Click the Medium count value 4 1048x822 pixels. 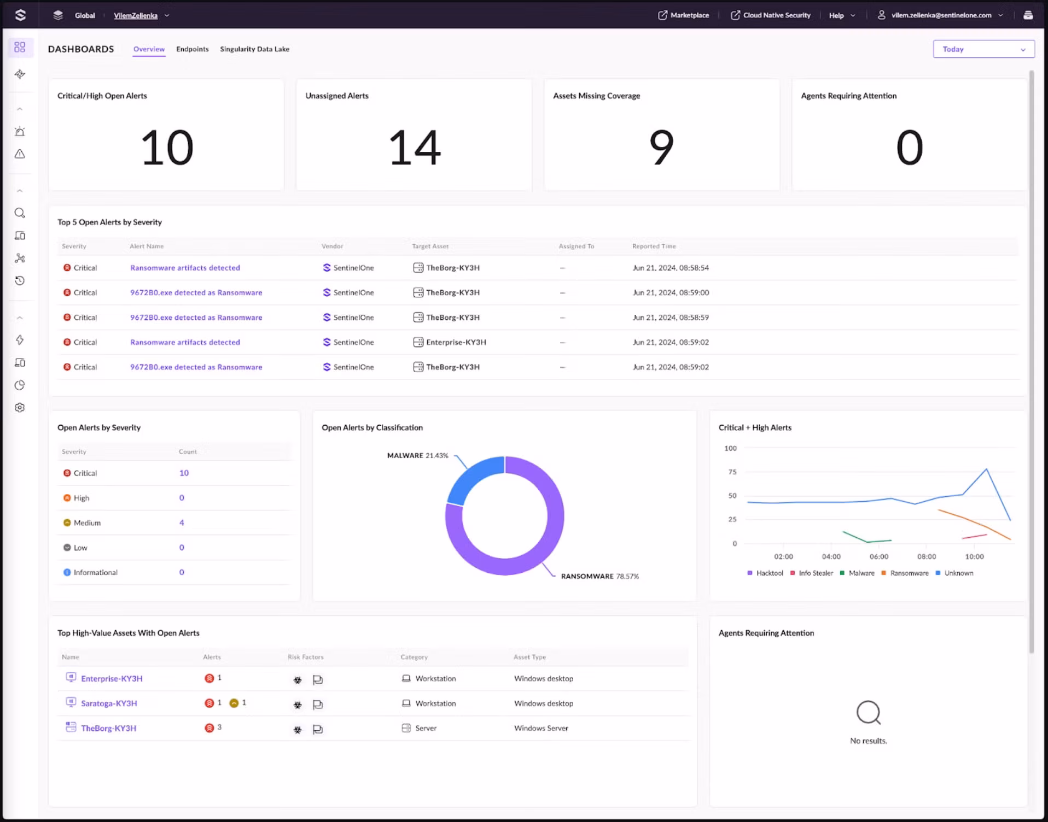coord(182,523)
